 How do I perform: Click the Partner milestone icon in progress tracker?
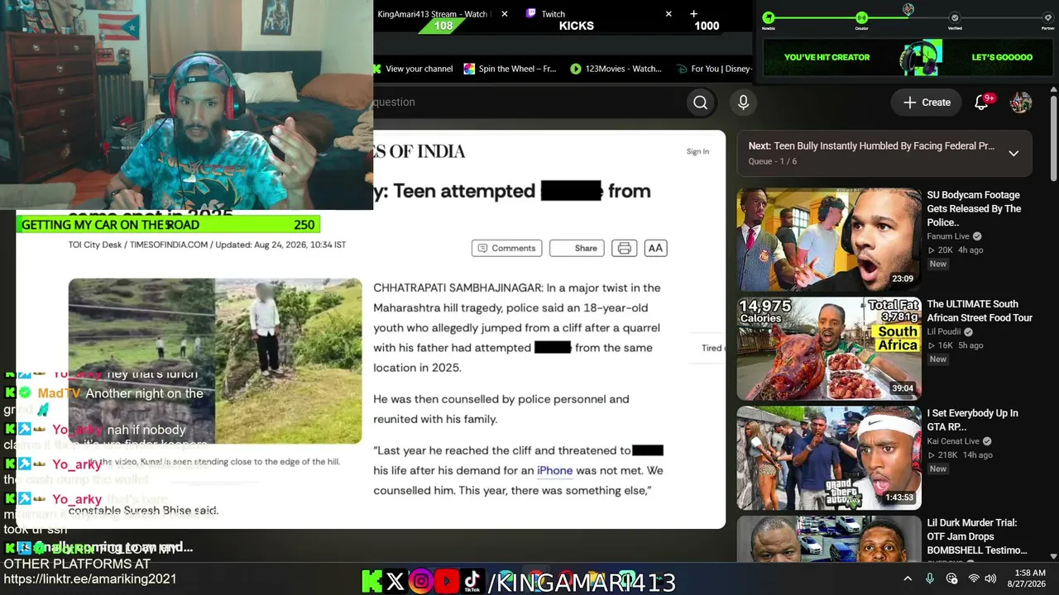[1047, 17]
